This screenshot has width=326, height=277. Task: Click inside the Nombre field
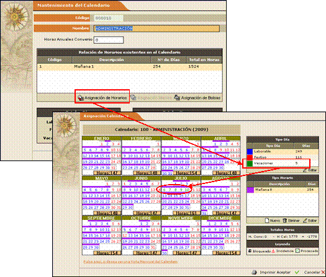coord(156,29)
